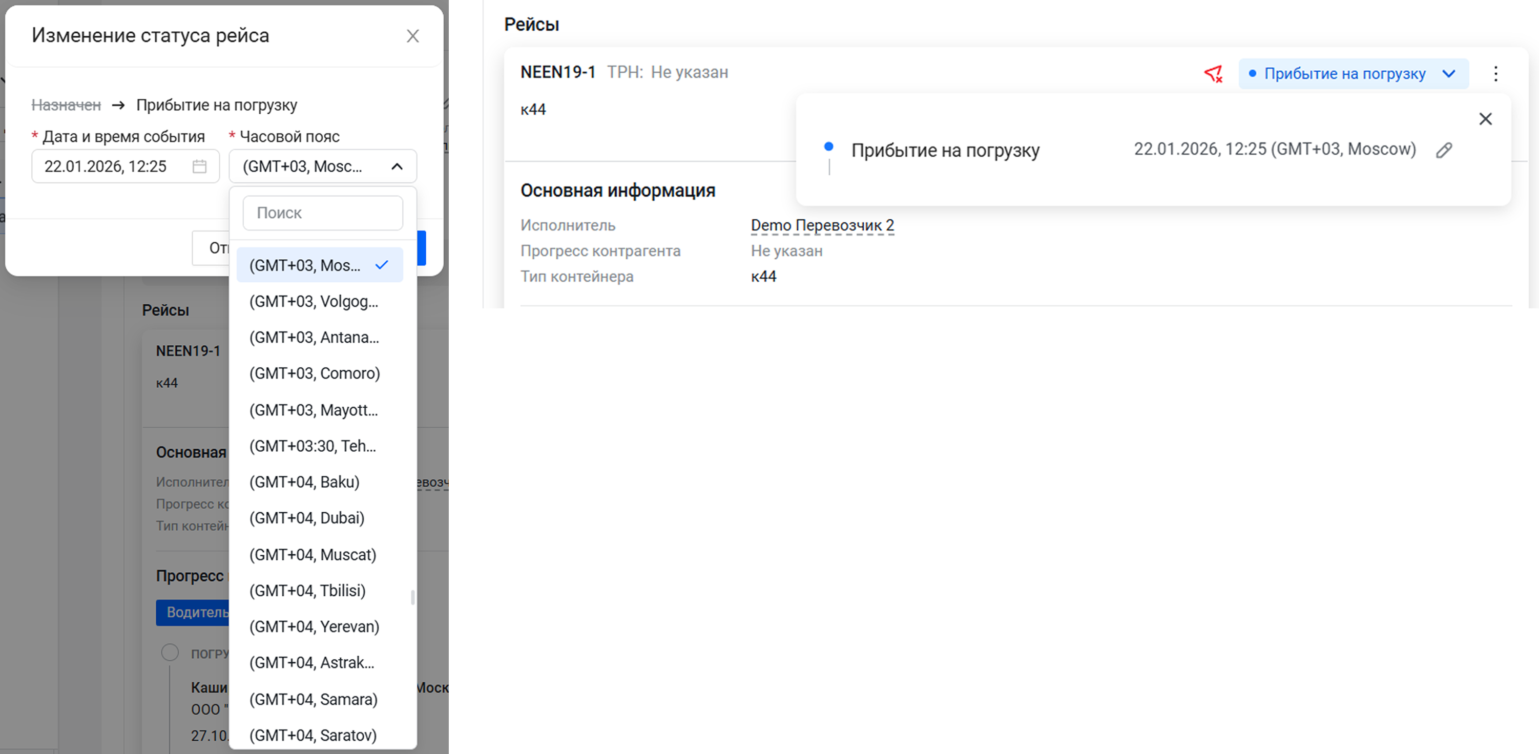This screenshot has width=1539, height=754.
Task: Click the timezone search field Поиск
Action: [323, 213]
